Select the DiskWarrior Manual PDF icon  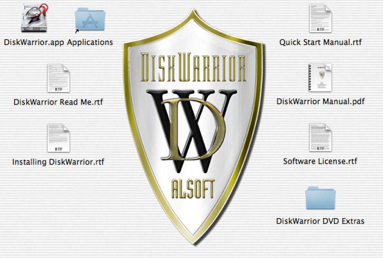coord(320,78)
